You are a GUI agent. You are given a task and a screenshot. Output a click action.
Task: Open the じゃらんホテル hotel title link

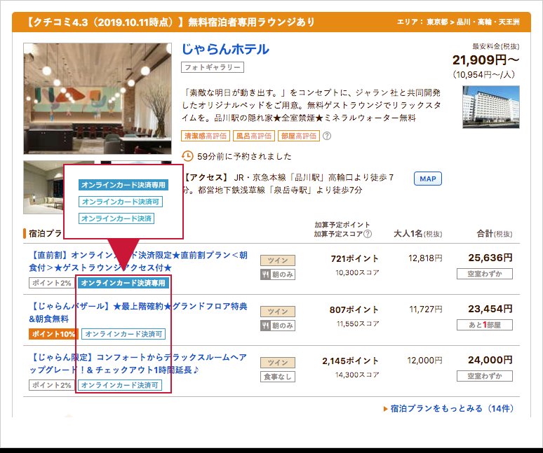point(225,50)
